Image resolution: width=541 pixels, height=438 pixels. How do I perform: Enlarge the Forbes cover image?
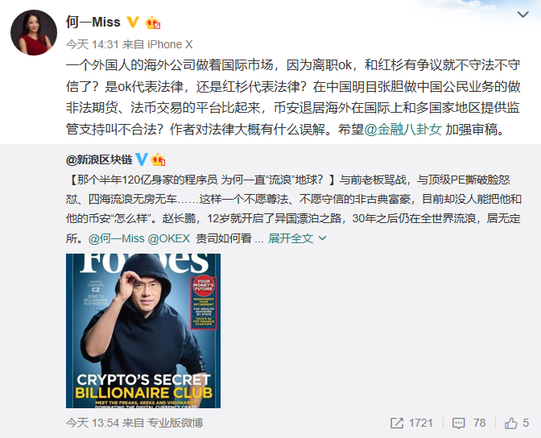[143, 331]
